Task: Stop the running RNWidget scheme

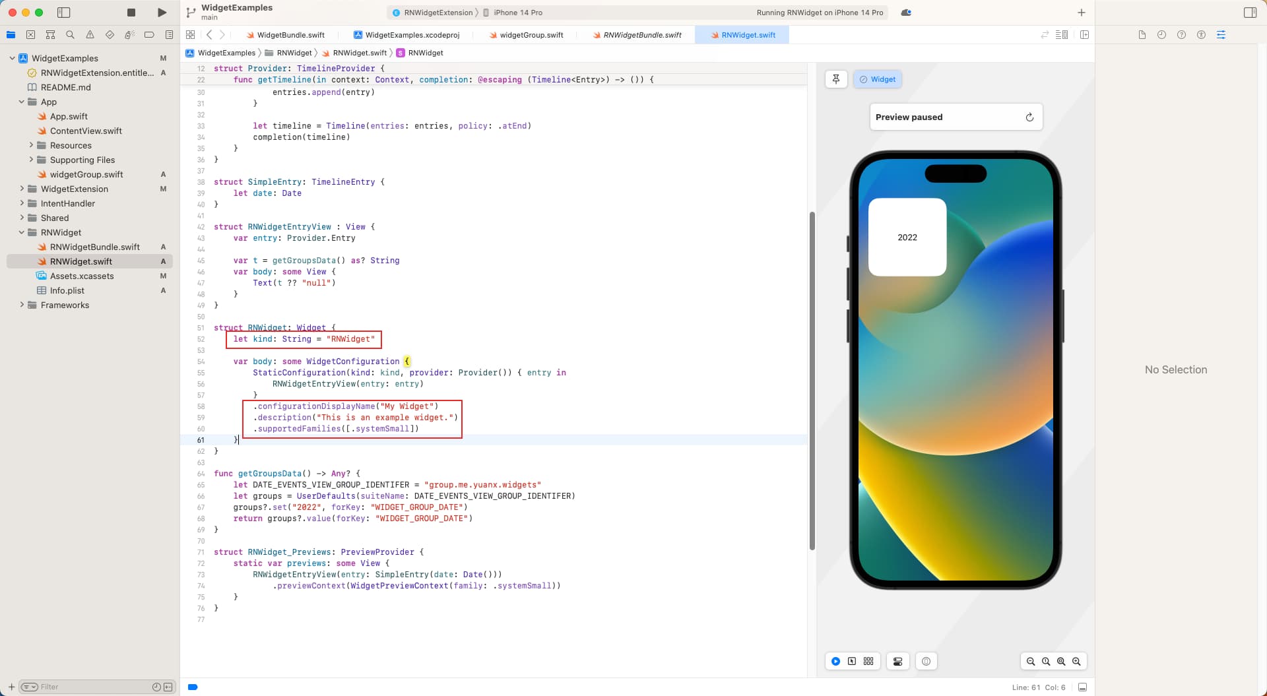Action: click(131, 13)
